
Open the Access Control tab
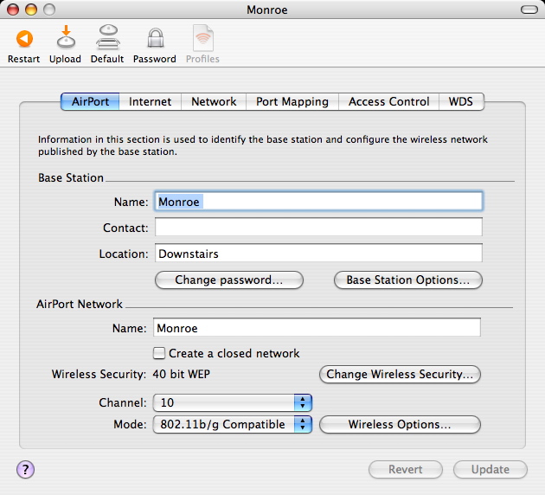tap(389, 101)
